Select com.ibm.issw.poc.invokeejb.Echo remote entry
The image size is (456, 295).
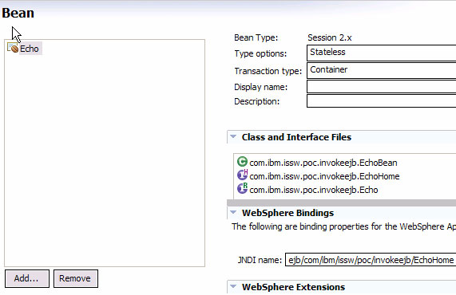tap(314, 190)
